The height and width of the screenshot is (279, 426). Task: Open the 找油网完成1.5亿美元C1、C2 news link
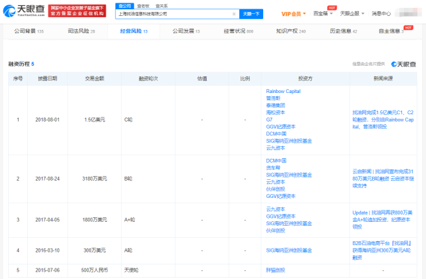coord(383,120)
